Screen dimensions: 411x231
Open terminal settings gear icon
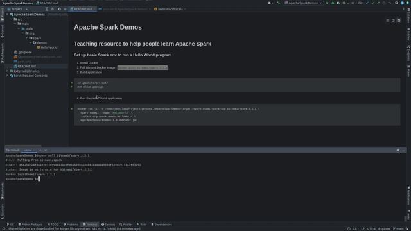(x=398, y=150)
